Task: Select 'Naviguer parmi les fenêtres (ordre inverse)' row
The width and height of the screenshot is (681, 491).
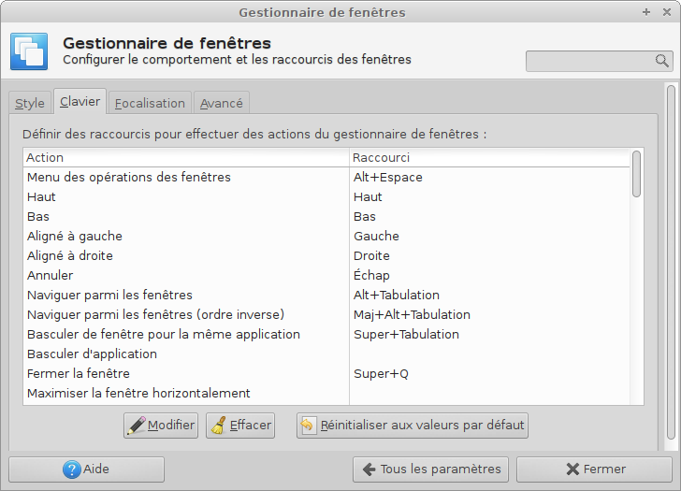Action: [326, 314]
